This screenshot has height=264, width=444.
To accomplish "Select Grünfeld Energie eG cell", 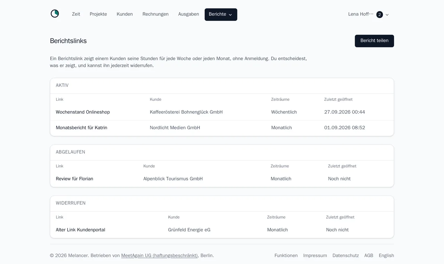I will [x=189, y=230].
